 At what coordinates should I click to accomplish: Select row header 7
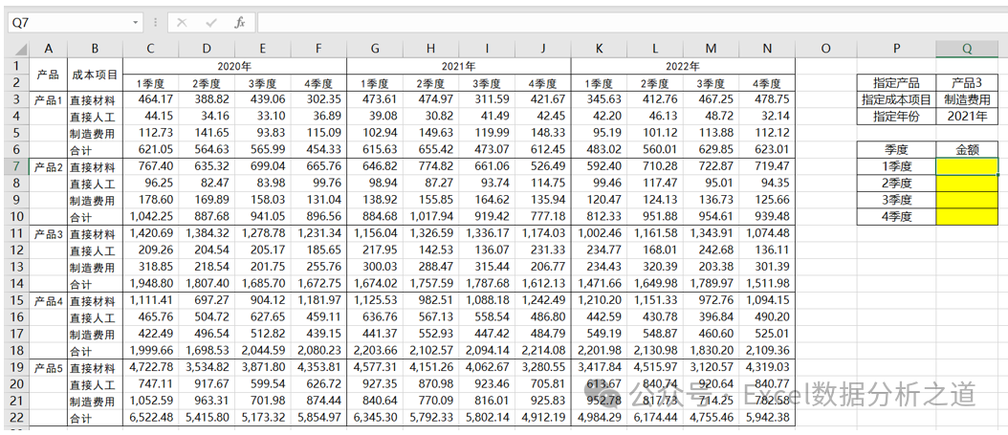point(16,166)
